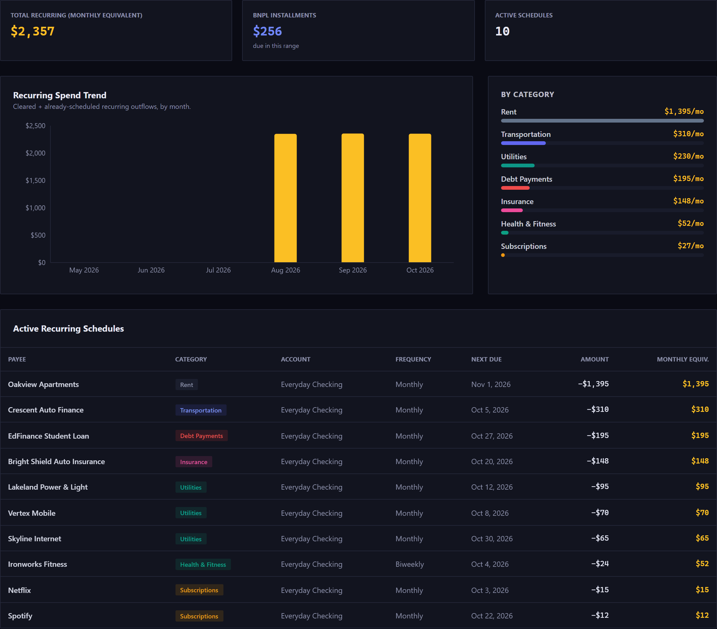Select the Oct 2026 spend bar
Screen dimensions: 717x629
tap(420, 198)
